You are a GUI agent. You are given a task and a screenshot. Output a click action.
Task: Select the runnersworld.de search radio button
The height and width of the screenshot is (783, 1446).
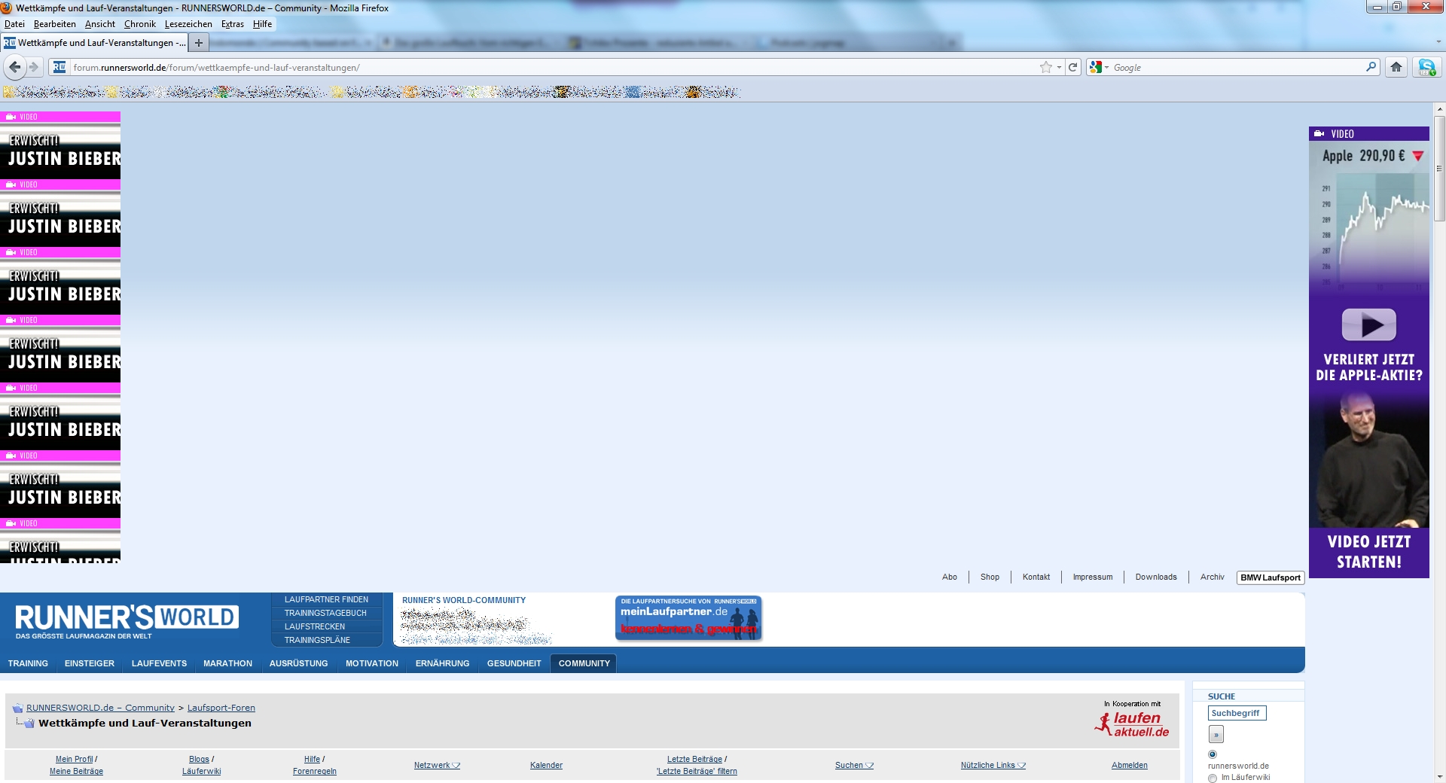pos(1213,754)
